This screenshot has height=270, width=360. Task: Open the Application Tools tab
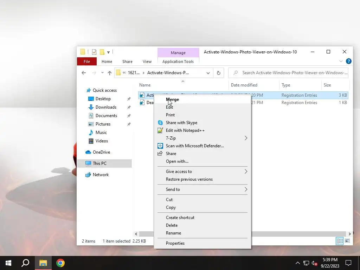click(x=178, y=62)
